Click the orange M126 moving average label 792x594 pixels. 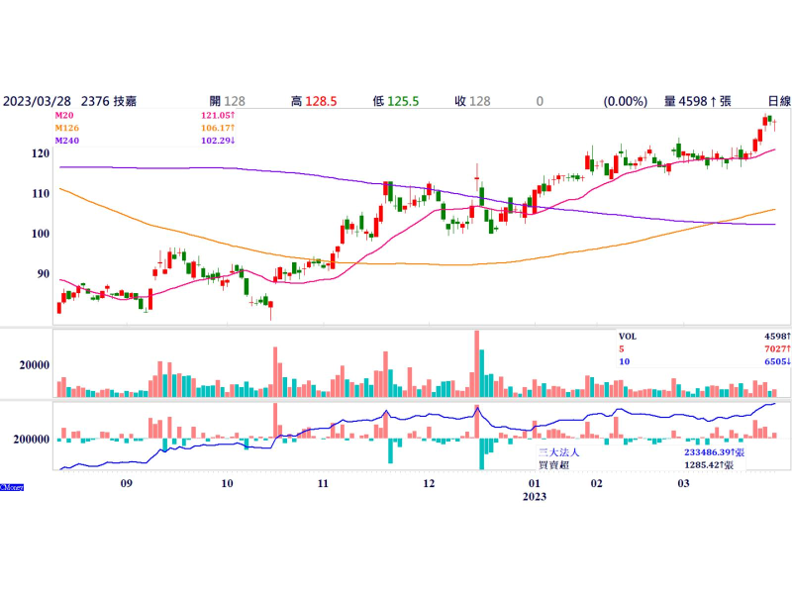point(67,129)
